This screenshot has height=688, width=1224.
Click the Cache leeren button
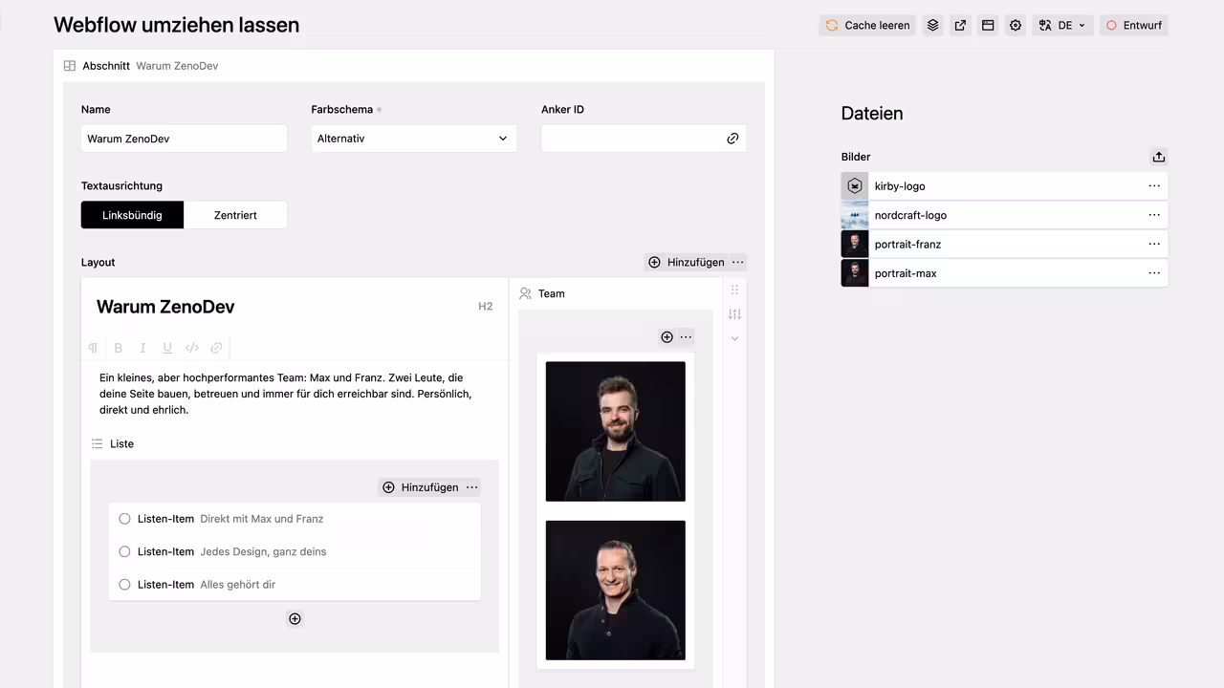(x=867, y=26)
